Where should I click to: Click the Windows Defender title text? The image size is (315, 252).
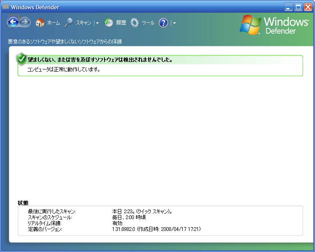point(35,7)
